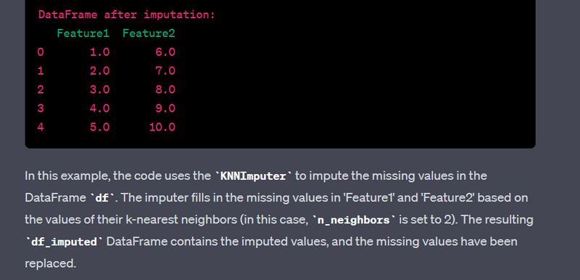The width and height of the screenshot is (580, 280).
Task: Click the value 7.0 in row 1
Action: [165, 71]
